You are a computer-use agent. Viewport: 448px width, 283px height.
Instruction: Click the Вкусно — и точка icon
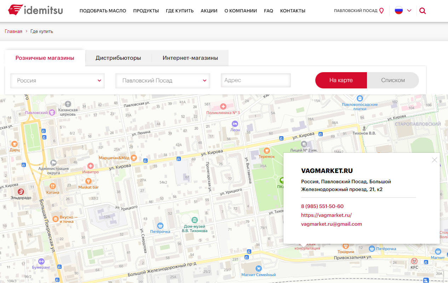point(55,219)
